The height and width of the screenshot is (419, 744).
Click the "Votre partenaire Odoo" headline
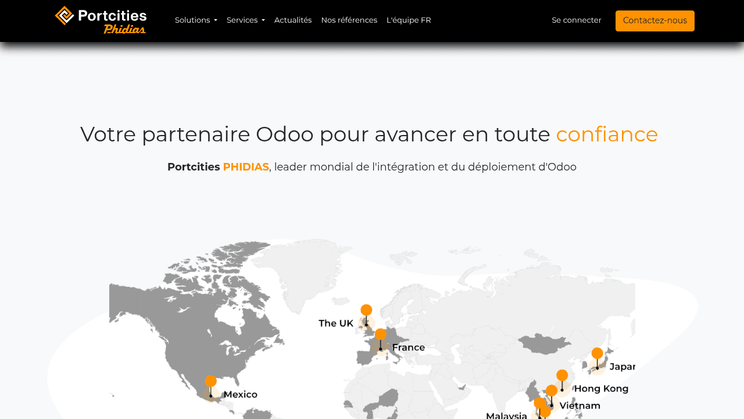pyautogui.click(x=369, y=134)
